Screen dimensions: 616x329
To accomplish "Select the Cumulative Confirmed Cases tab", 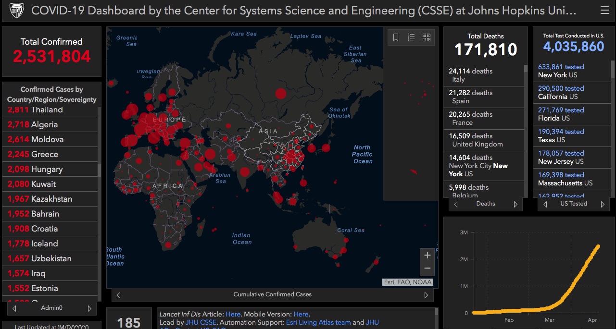I will pyautogui.click(x=272, y=294).
